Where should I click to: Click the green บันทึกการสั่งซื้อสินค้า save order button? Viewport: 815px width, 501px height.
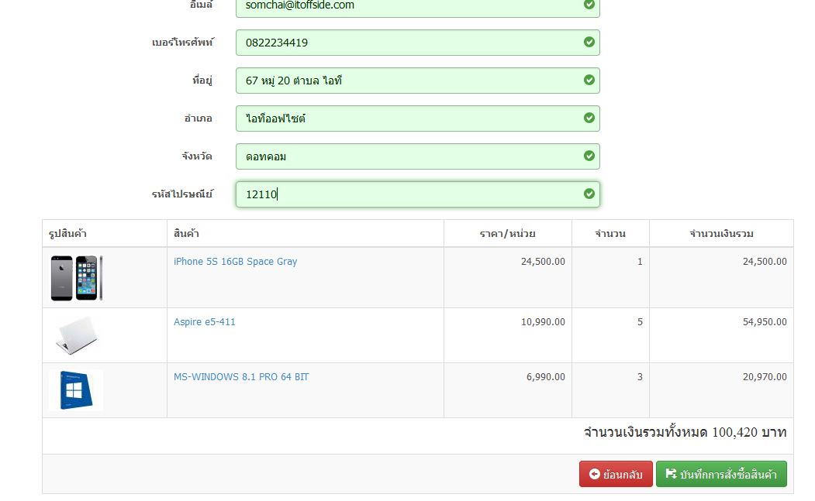(721, 474)
